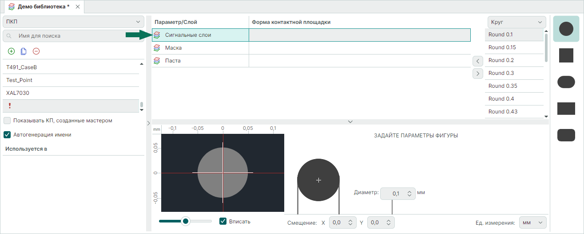Viewport: 584px width, 234px height.
Task: Click the 'Имя для поиска' search field
Action: (73, 36)
